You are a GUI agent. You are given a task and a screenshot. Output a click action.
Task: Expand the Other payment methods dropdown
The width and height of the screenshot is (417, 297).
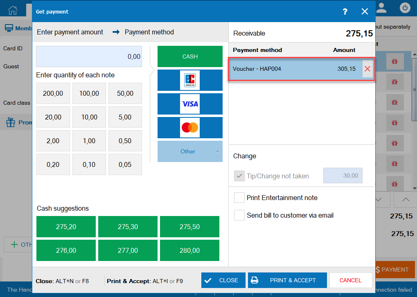[x=190, y=151]
